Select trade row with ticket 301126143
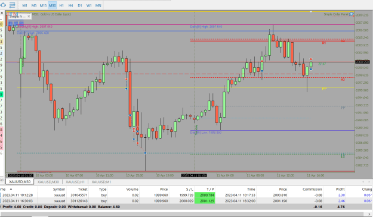Viewport: 373px width, 217px height. [186, 201]
